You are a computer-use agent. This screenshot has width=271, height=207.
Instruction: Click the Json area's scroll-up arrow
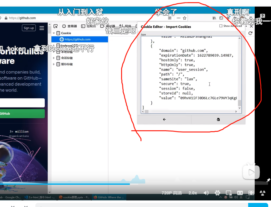point(239,38)
